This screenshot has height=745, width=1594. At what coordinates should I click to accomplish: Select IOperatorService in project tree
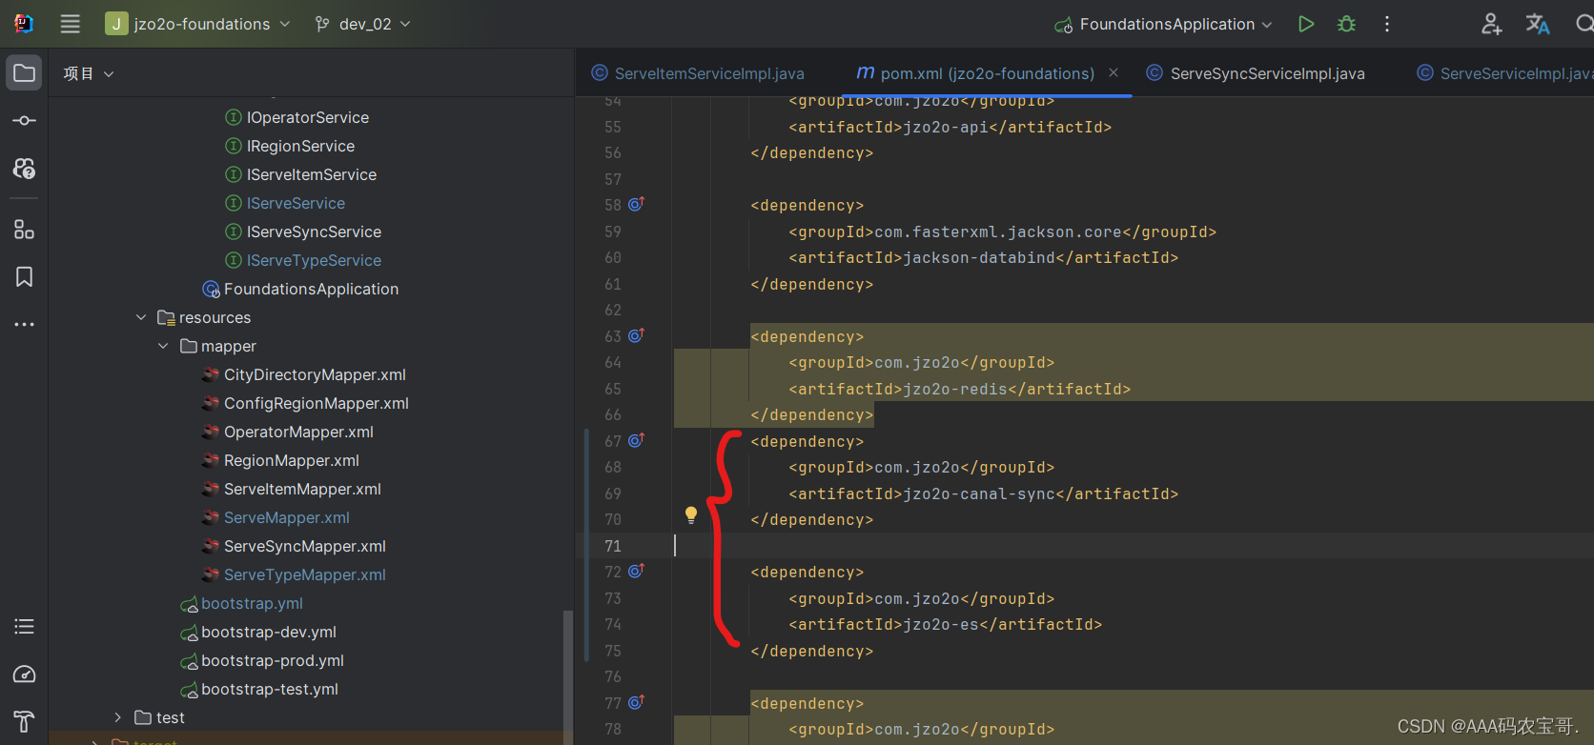coord(307,117)
